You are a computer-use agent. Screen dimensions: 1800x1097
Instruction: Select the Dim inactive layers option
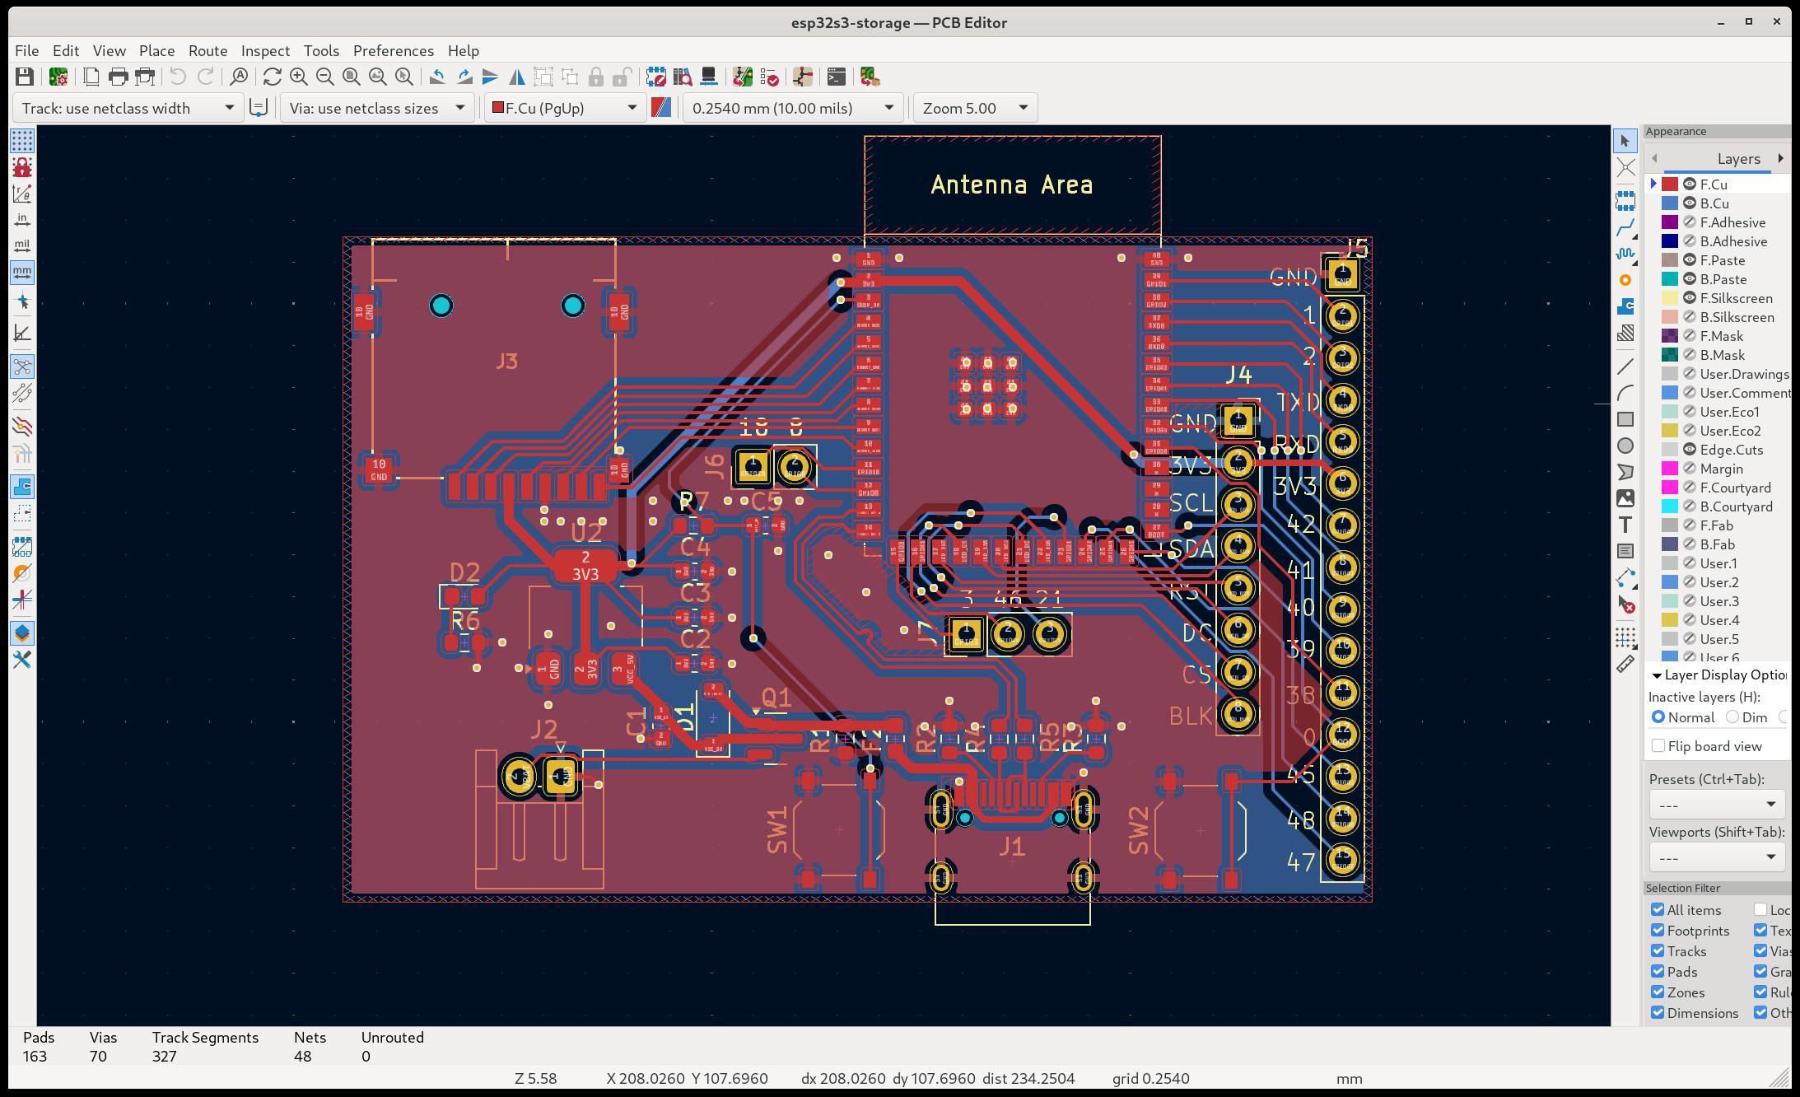click(1732, 717)
